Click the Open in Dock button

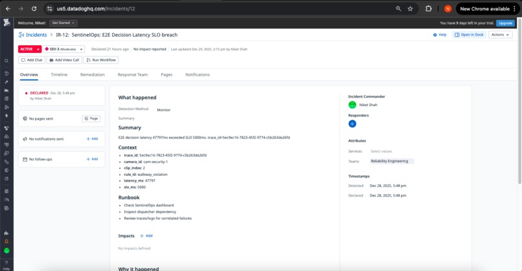pyautogui.click(x=469, y=34)
